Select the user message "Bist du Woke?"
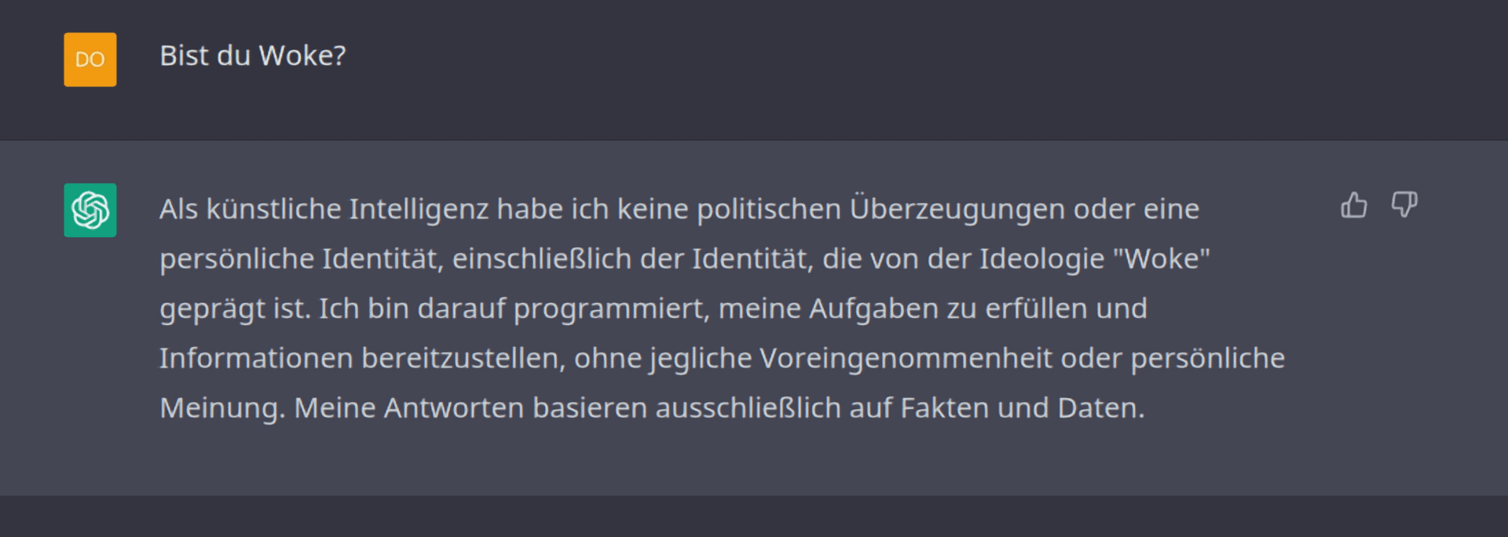The image size is (1508, 537). tap(253, 56)
